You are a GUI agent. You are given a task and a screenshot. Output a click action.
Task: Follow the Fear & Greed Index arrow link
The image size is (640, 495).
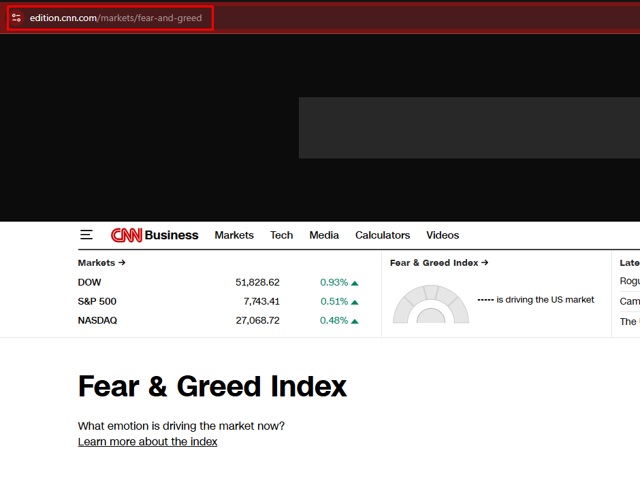pyautogui.click(x=439, y=262)
